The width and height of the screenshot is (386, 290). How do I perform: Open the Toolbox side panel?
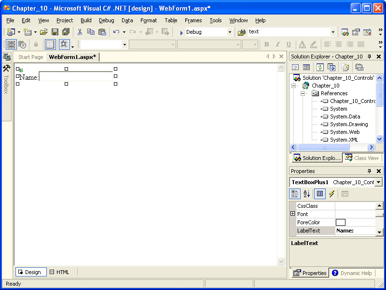click(6, 77)
